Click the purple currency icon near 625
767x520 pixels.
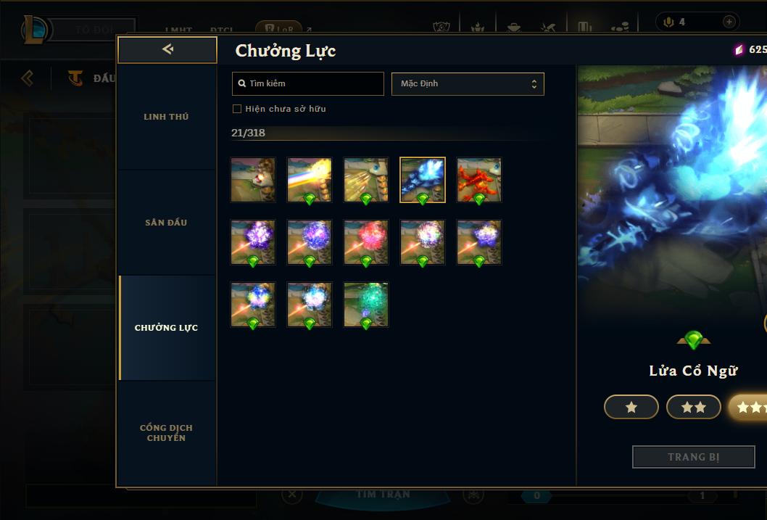(x=739, y=50)
